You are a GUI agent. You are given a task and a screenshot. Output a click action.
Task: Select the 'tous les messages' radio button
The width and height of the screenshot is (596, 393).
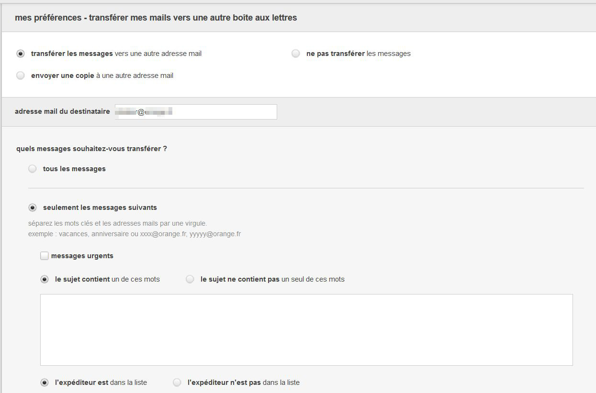(x=33, y=169)
